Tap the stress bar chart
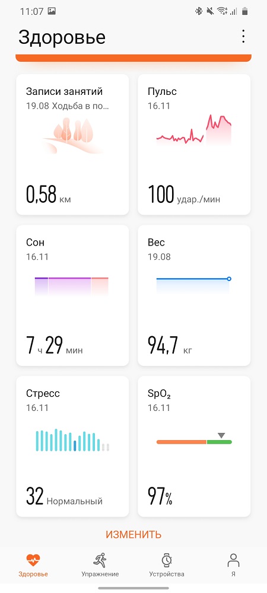The image size is (267, 593). tap(72, 440)
